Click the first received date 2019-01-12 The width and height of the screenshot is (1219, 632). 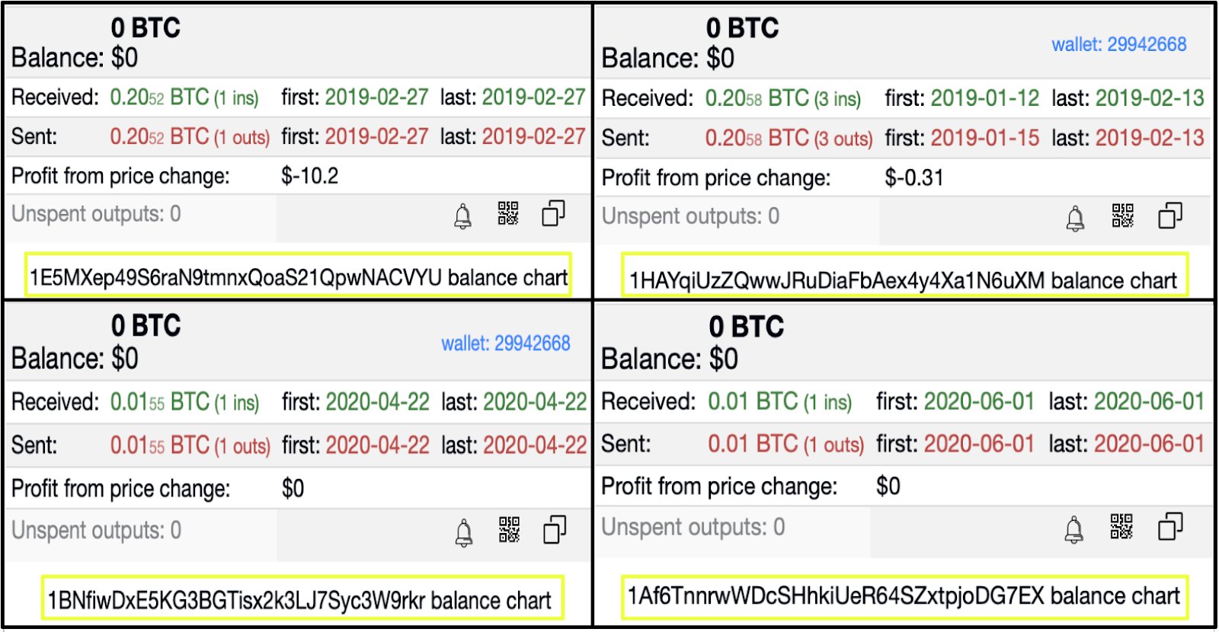coord(984,98)
